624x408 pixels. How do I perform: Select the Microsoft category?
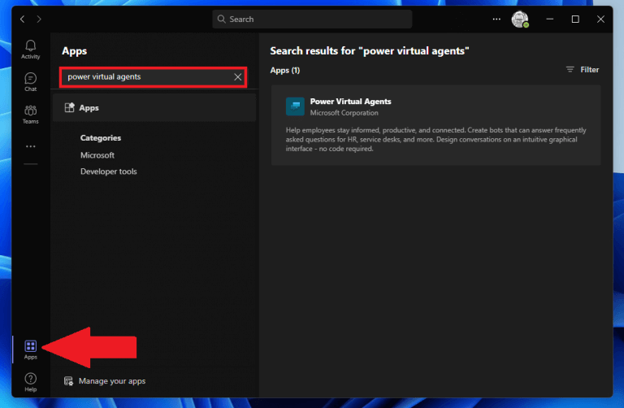pos(97,155)
